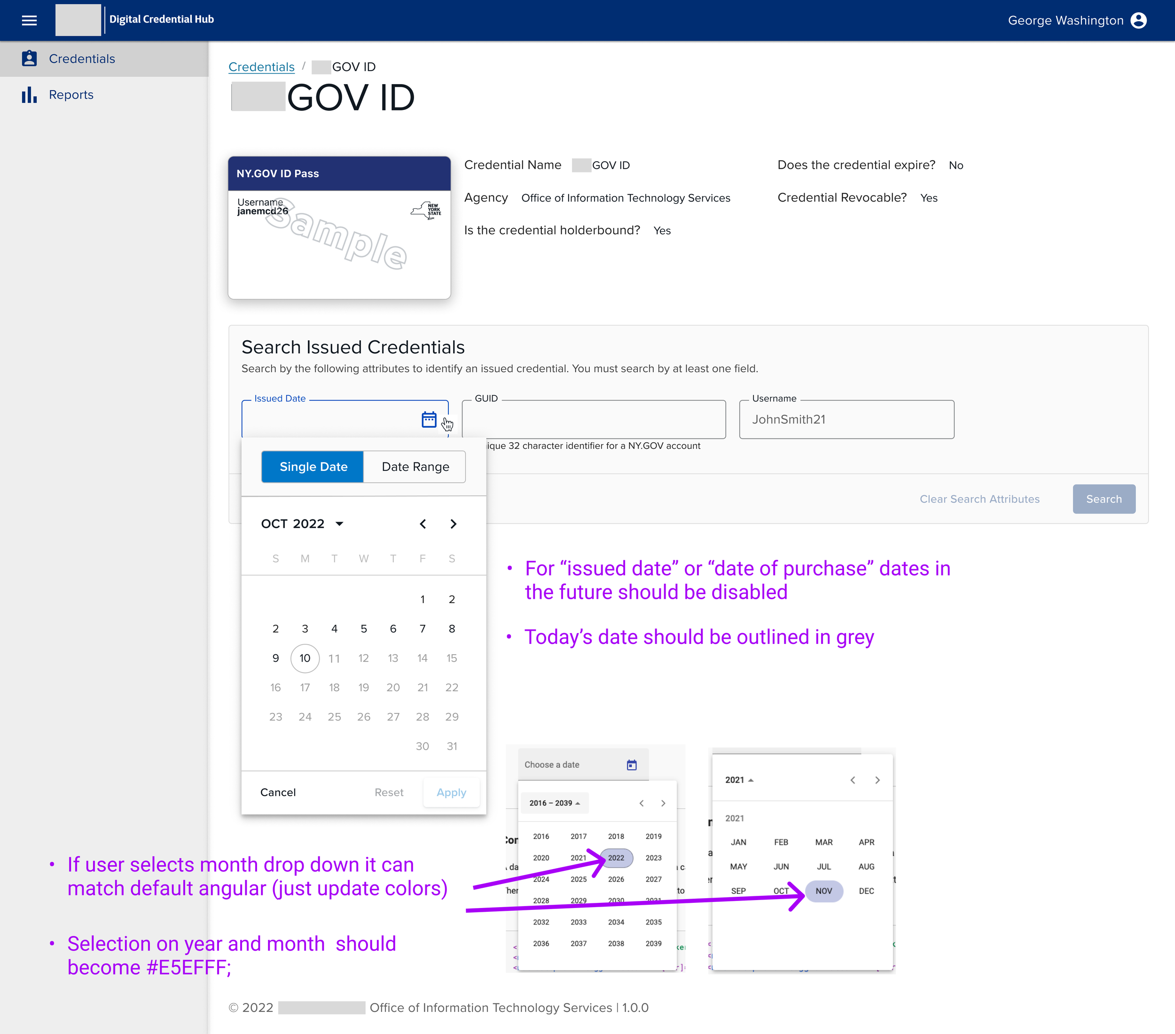Go to next month in calendar
The width and height of the screenshot is (1175, 1034).
click(x=454, y=524)
